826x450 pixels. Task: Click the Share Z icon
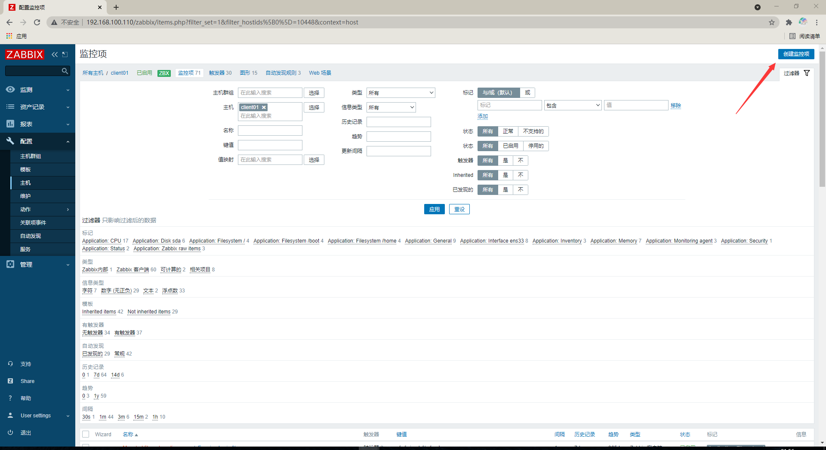(x=10, y=381)
